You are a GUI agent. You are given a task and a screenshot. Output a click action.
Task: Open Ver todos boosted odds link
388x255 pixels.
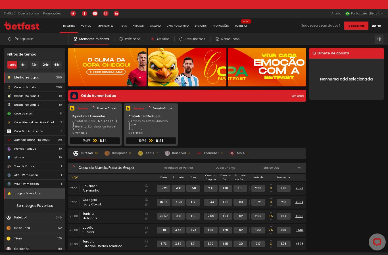click(x=297, y=96)
